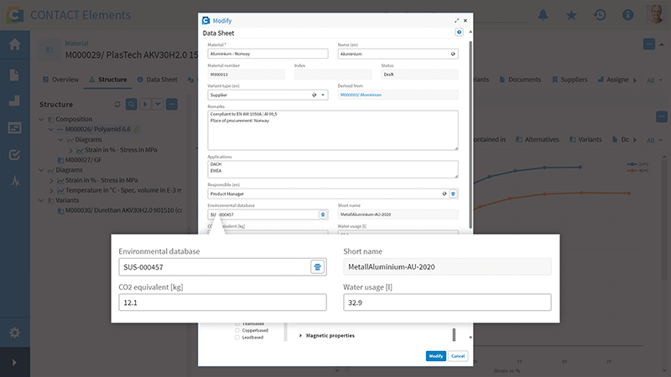671x377 pixels.
Task: Collapse the Composition tree node
Action: coord(42,119)
